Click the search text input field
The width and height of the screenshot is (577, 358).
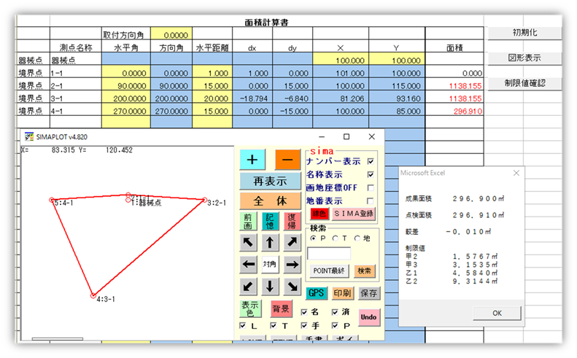pyautogui.click(x=329, y=254)
